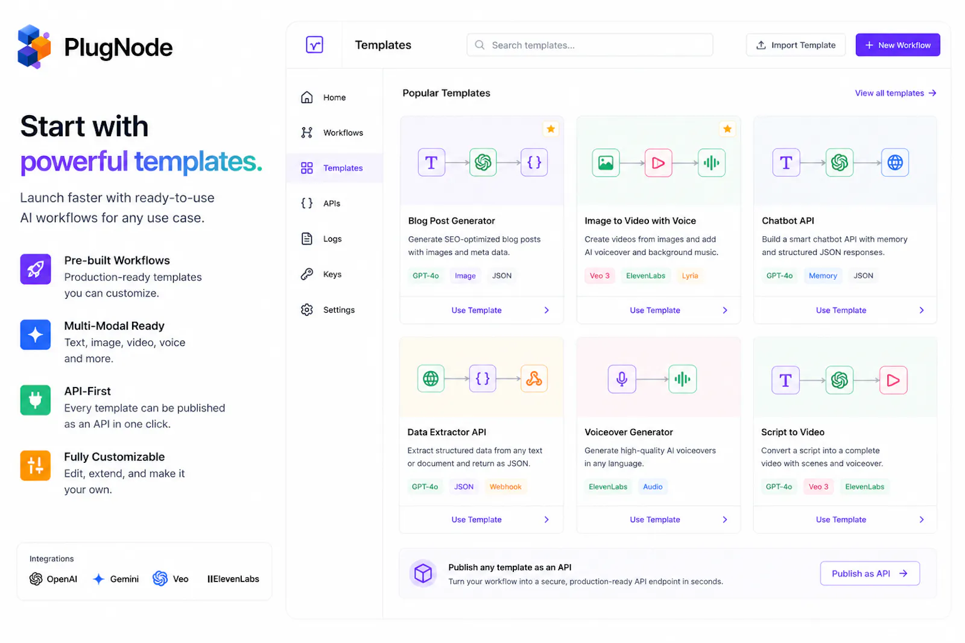The width and height of the screenshot is (965, 643).
Task: Click the Memory tag on Chatbot API
Action: (823, 275)
